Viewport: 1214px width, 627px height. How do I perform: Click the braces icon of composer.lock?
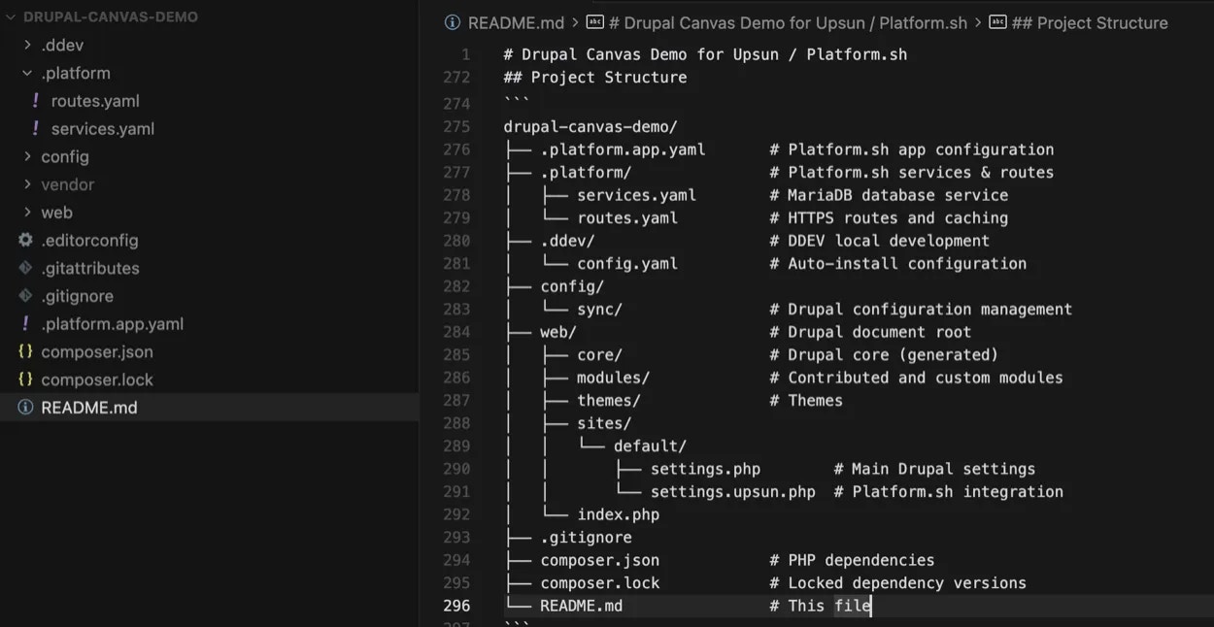click(x=25, y=379)
